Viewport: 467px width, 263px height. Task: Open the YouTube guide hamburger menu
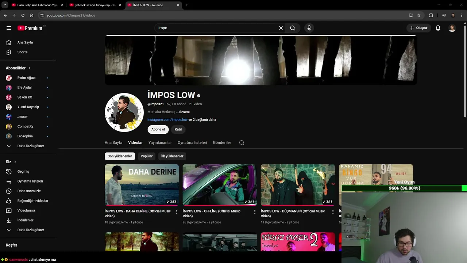(x=9, y=28)
